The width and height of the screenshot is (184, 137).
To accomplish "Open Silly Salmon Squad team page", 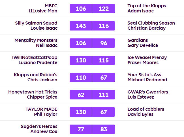I will pos(36,23).
